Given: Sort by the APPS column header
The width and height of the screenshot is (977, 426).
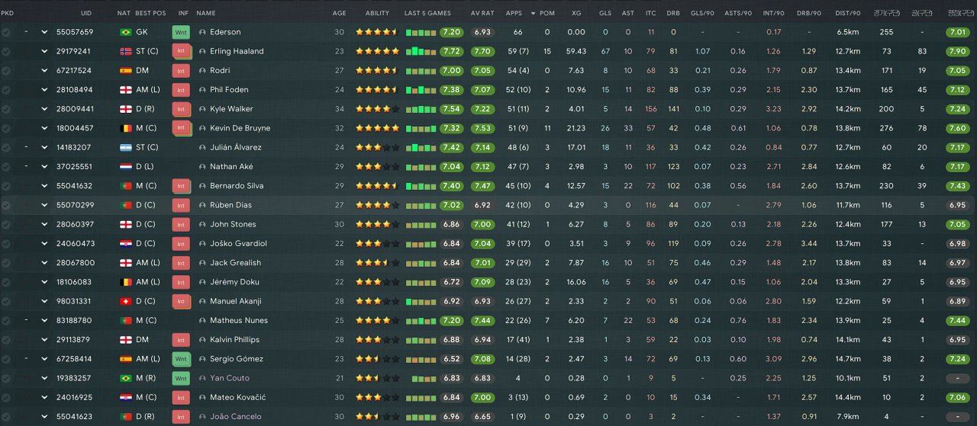Looking at the screenshot, I should (x=514, y=13).
